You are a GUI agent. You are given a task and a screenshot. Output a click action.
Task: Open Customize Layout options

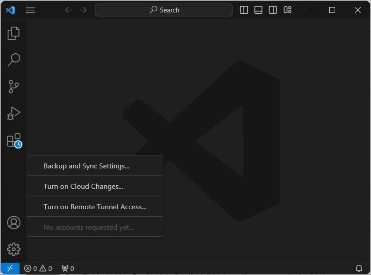click(288, 10)
